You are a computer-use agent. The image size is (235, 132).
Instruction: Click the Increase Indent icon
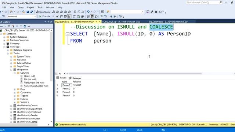click(115, 16)
